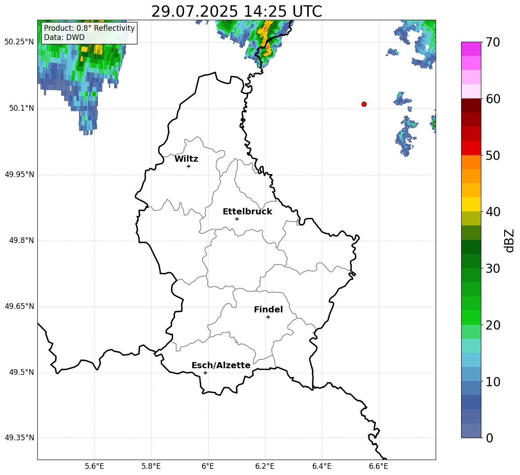Click the Esch/Alzette station label

click(x=221, y=365)
